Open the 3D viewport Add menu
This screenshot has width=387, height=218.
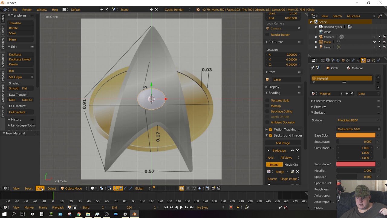coord(40,188)
